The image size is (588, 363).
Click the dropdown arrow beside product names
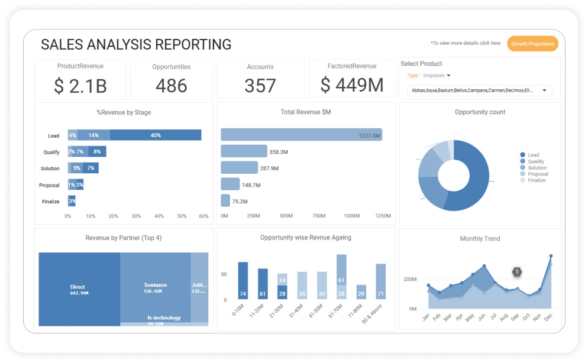tap(544, 90)
